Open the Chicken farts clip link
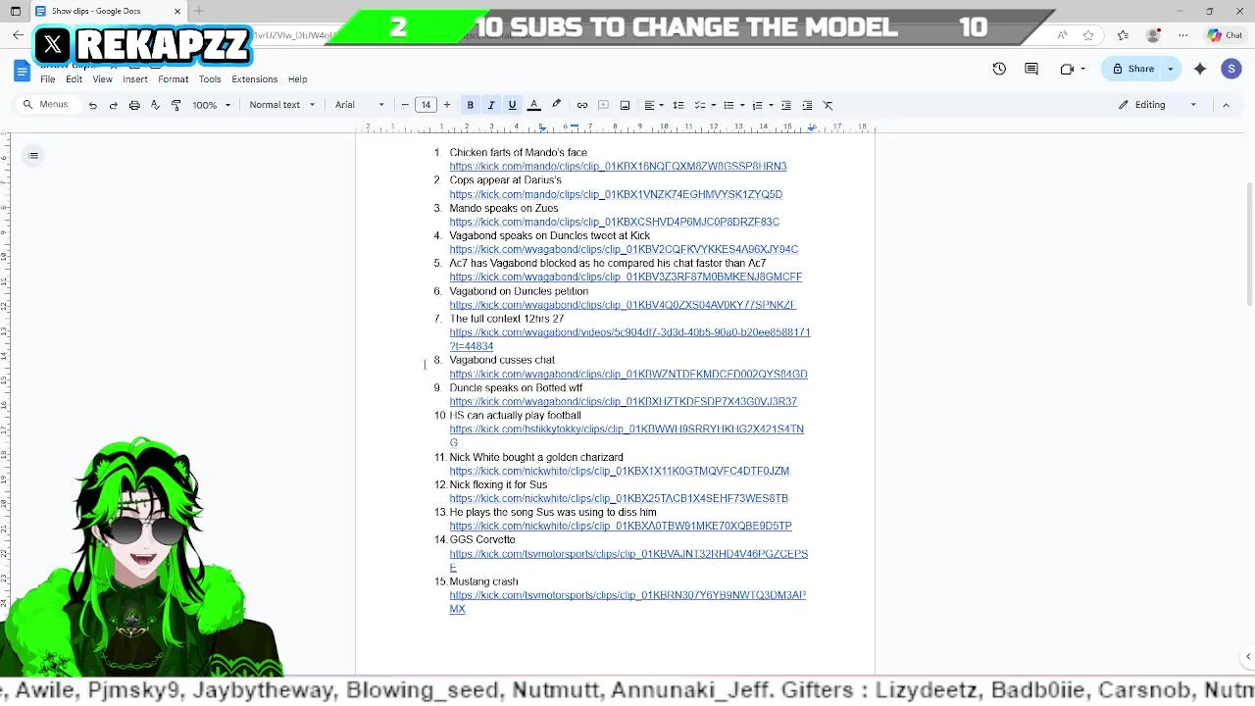The width and height of the screenshot is (1255, 706). click(x=618, y=167)
